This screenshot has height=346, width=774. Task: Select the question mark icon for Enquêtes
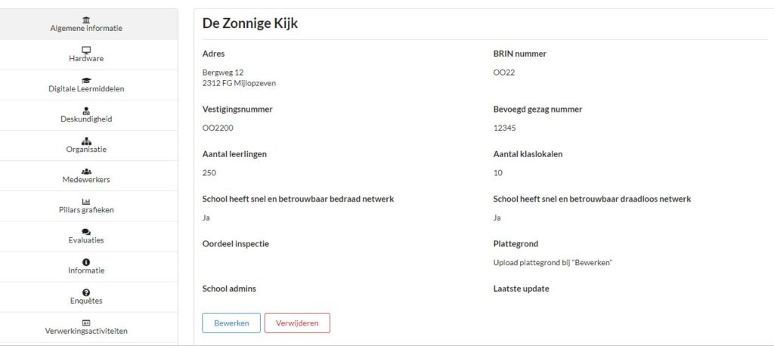[x=86, y=292]
